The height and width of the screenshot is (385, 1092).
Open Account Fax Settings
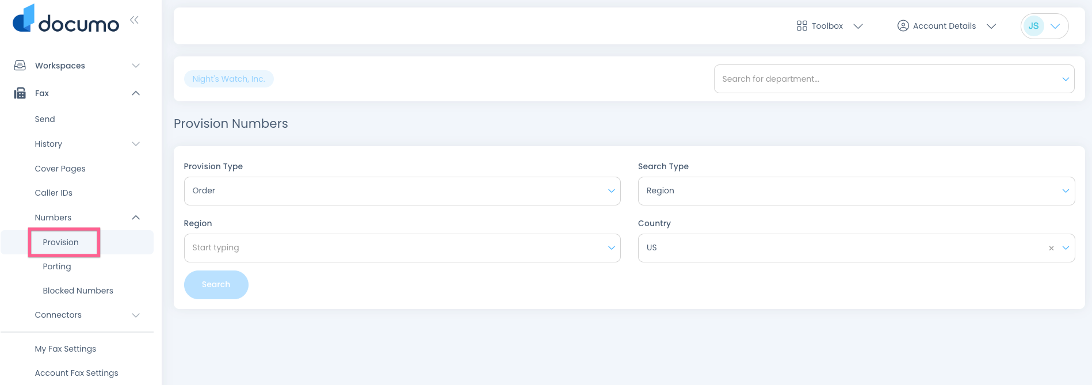[77, 373]
